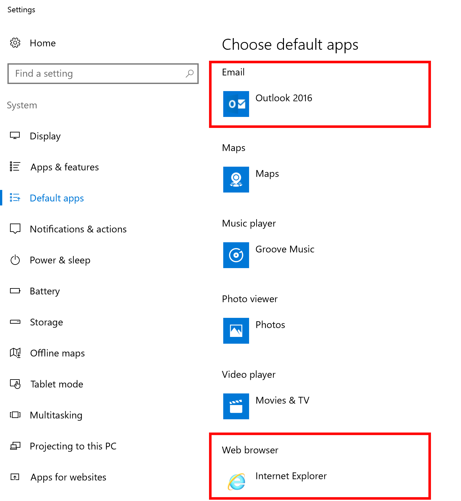The width and height of the screenshot is (461, 501).
Task: Click the Projecting to this PC icon
Action: coord(15,446)
